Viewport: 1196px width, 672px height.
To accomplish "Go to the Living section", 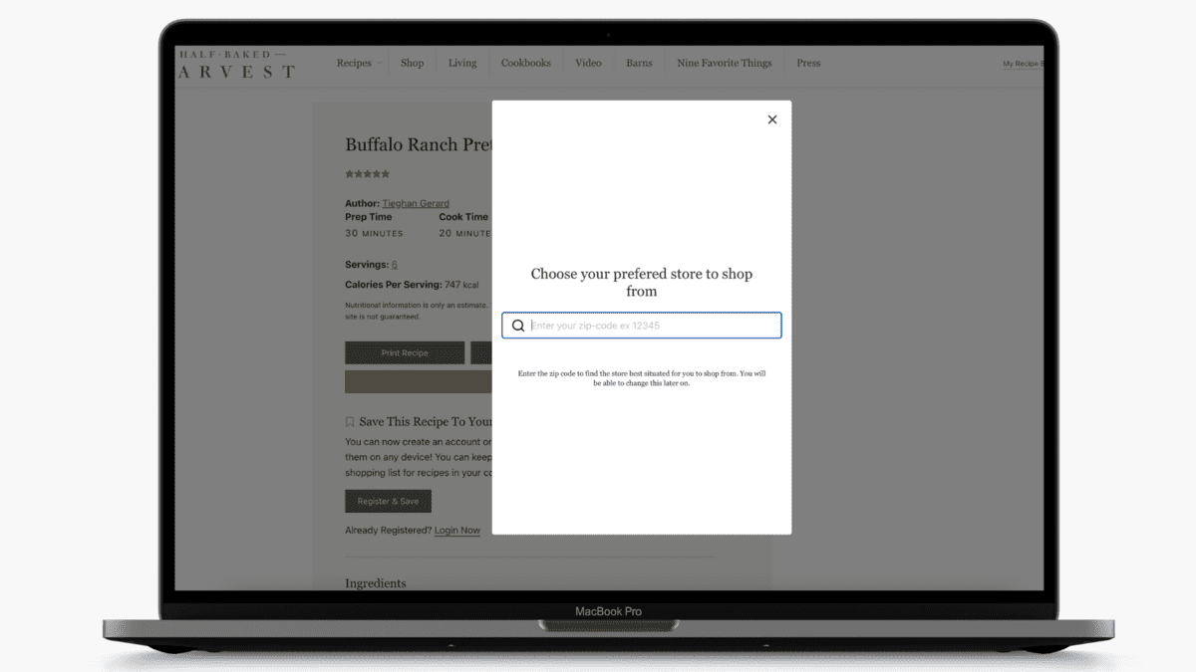I will coord(462,63).
